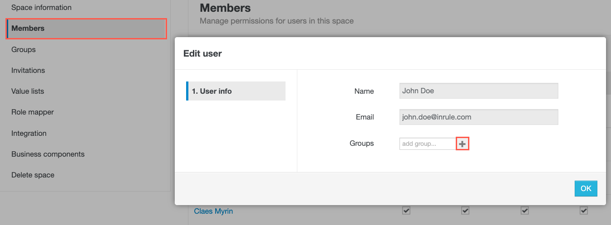Open Business components section
The image size is (611, 225).
(48, 154)
